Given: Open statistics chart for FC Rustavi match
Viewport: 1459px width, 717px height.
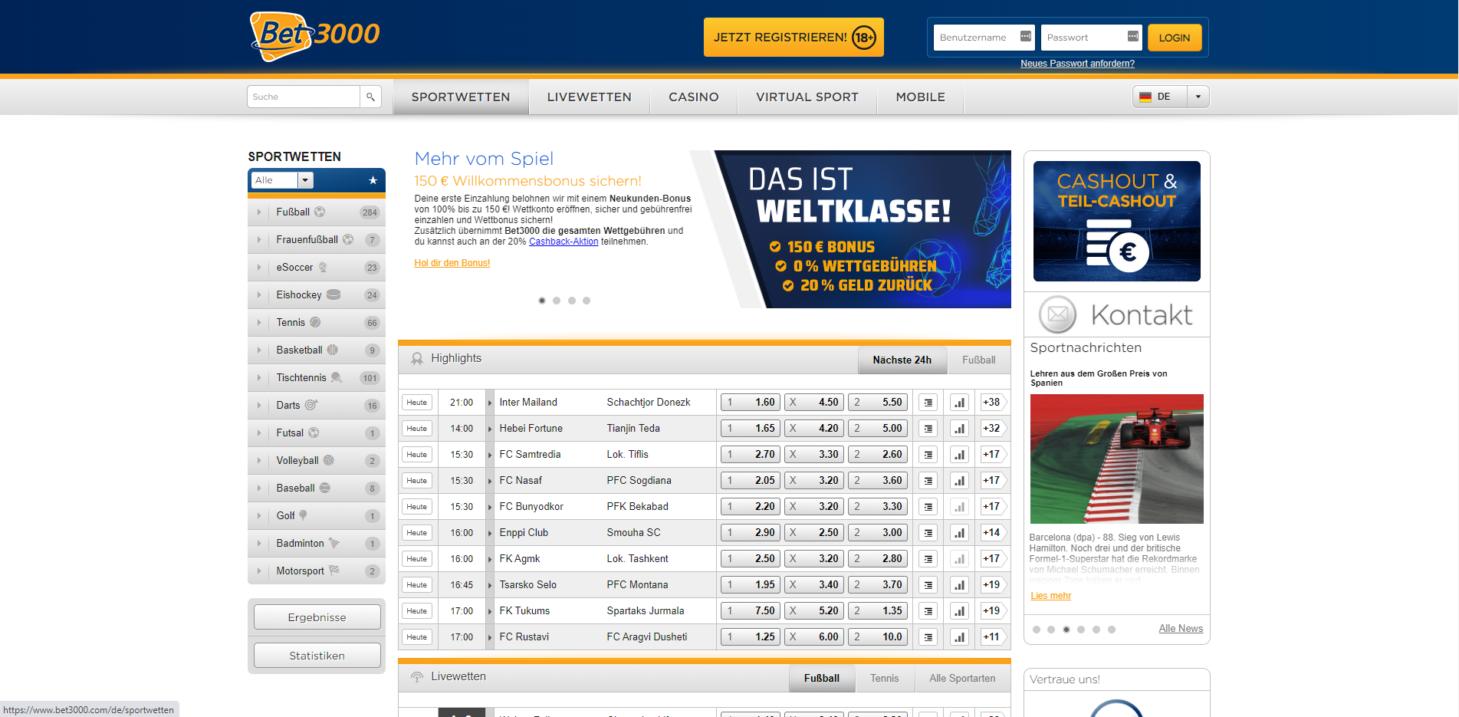Looking at the screenshot, I should pos(959,637).
